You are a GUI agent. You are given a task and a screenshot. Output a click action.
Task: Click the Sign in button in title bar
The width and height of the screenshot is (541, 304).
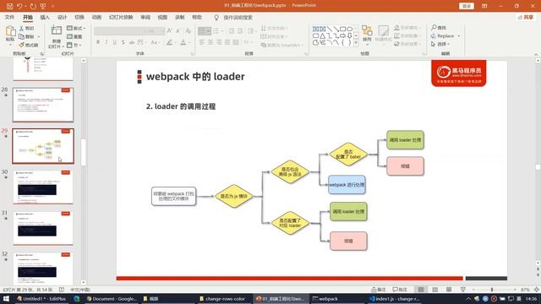coord(467,6)
